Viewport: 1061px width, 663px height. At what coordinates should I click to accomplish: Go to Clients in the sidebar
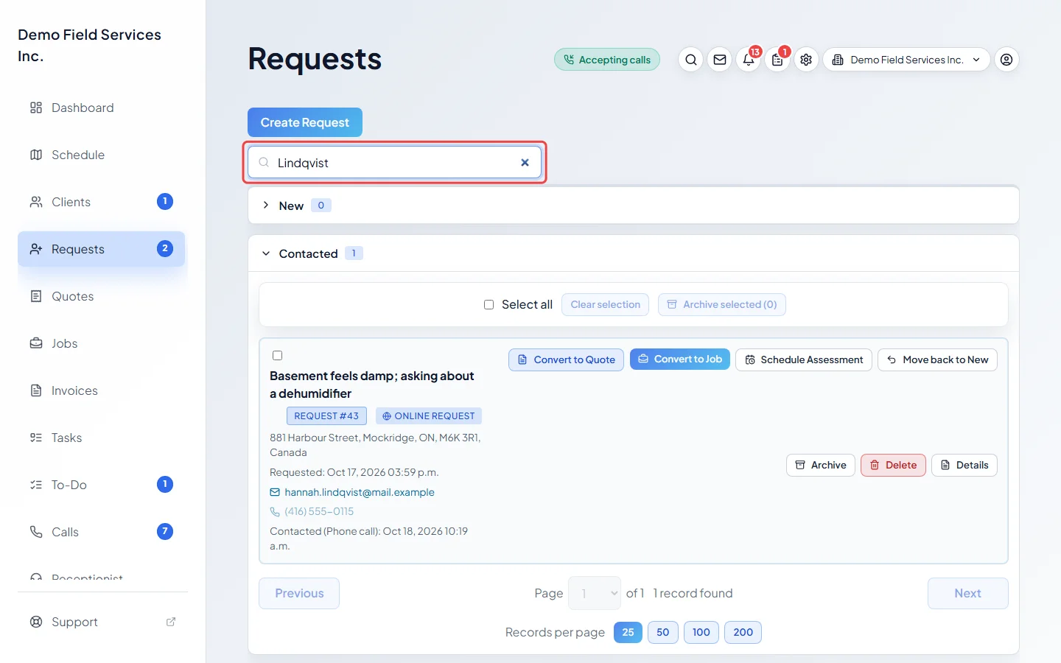[x=101, y=202]
